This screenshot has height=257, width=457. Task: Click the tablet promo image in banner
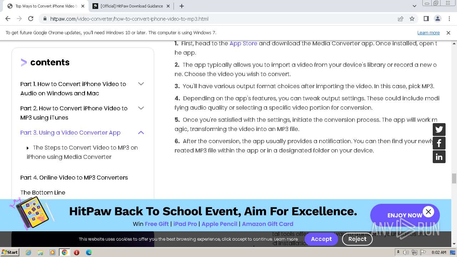32,213
